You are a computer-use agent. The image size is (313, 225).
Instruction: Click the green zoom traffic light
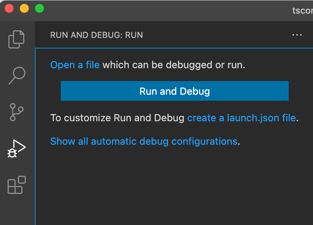(x=39, y=8)
